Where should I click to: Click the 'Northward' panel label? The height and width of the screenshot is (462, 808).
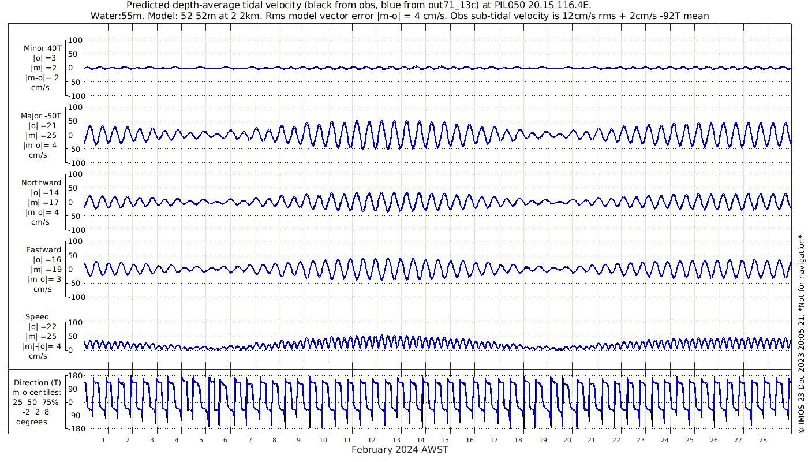click(42, 183)
